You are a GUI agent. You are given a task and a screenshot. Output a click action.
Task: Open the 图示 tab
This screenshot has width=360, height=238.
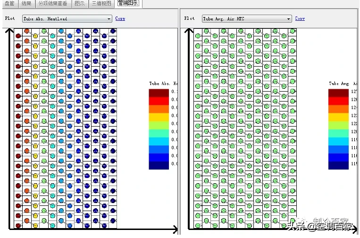(80, 3)
